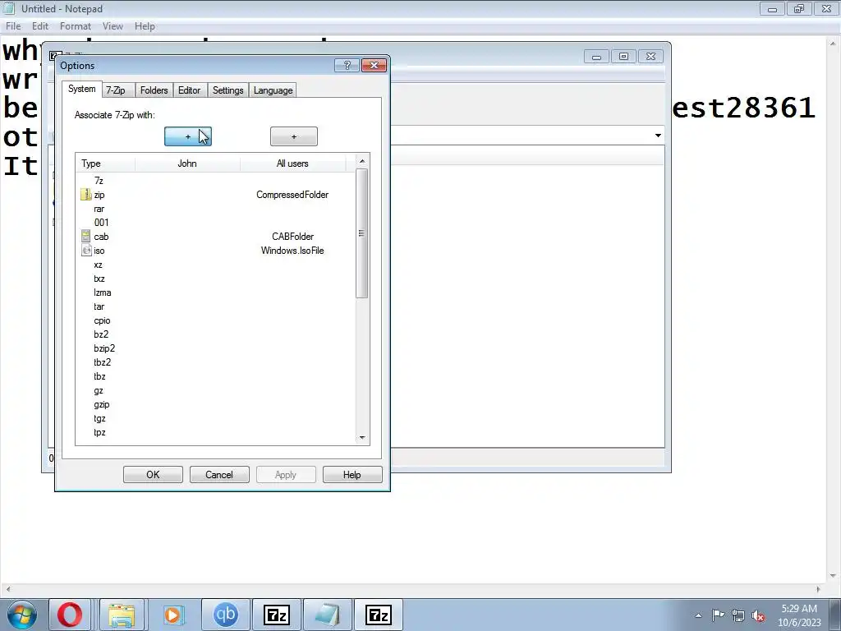841x631 pixels.
Task: Select the lzma file type row
Action: tap(216, 292)
